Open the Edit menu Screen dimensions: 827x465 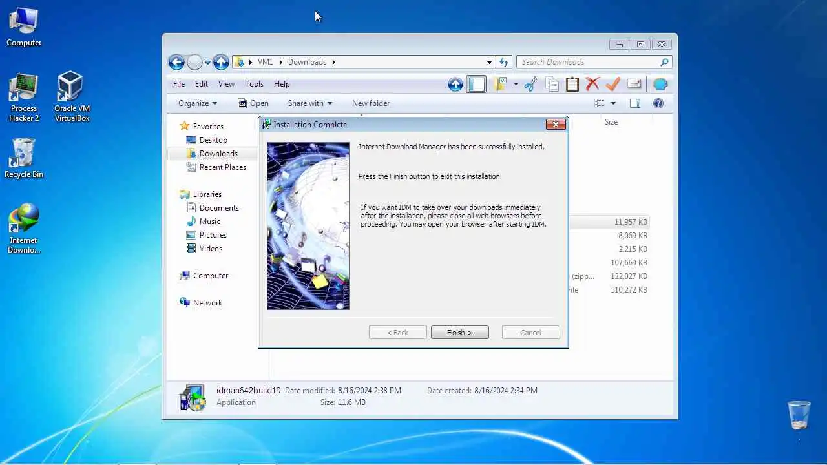point(202,84)
